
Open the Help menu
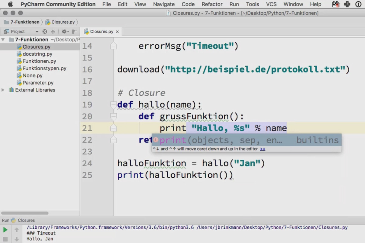[316, 4]
